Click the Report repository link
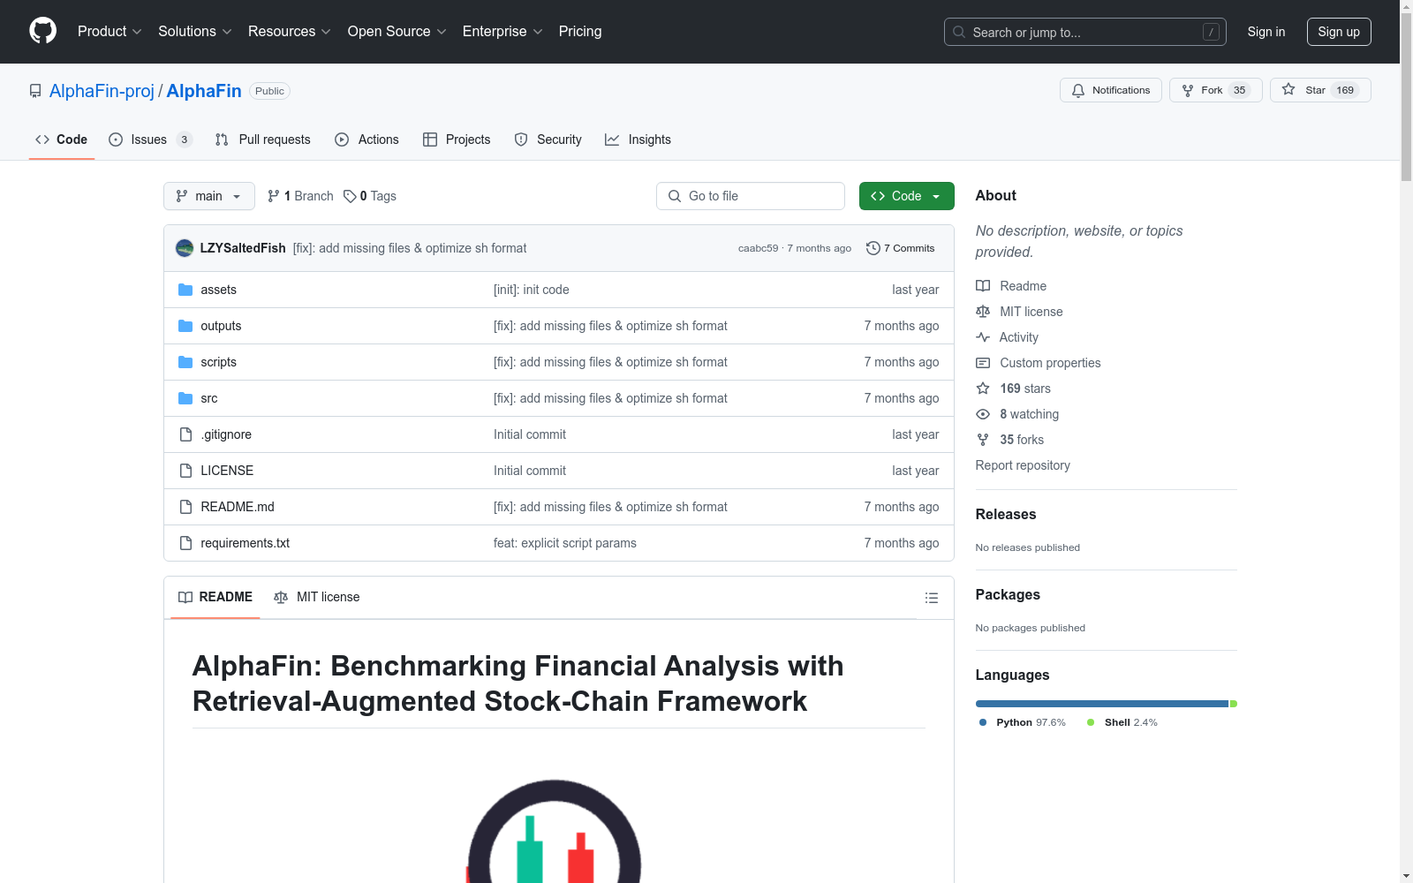This screenshot has width=1413, height=883. pyautogui.click(x=1023, y=465)
